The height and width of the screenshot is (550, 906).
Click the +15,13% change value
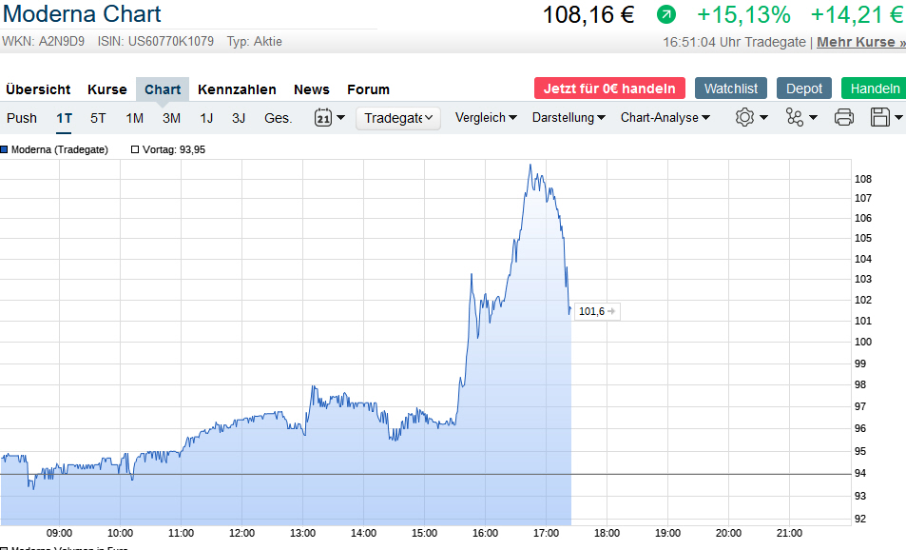point(743,14)
